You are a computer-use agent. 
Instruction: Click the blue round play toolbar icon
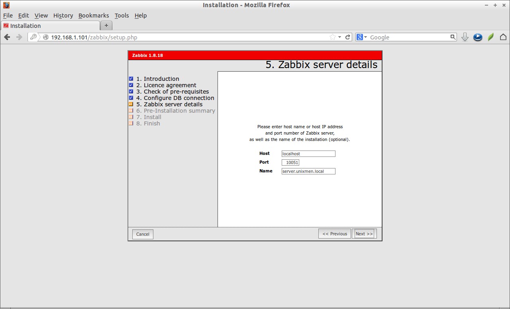[478, 37]
